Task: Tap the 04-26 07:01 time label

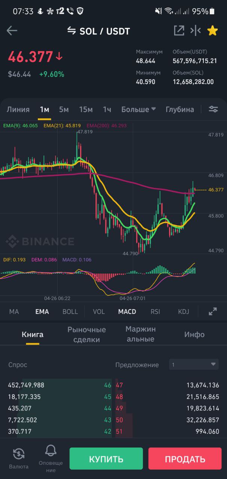Action: coord(132,299)
